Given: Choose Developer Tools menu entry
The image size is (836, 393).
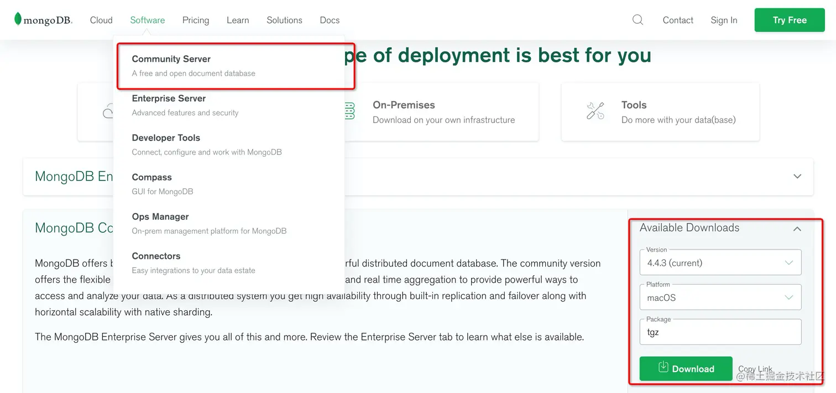Looking at the screenshot, I should pyautogui.click(x=229, y=145).
